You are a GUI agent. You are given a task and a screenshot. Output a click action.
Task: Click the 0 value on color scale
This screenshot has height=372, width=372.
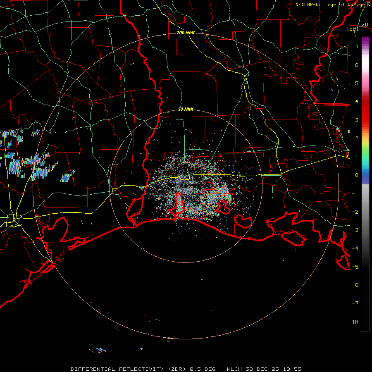pyautogui.click(x=357, y=175)
